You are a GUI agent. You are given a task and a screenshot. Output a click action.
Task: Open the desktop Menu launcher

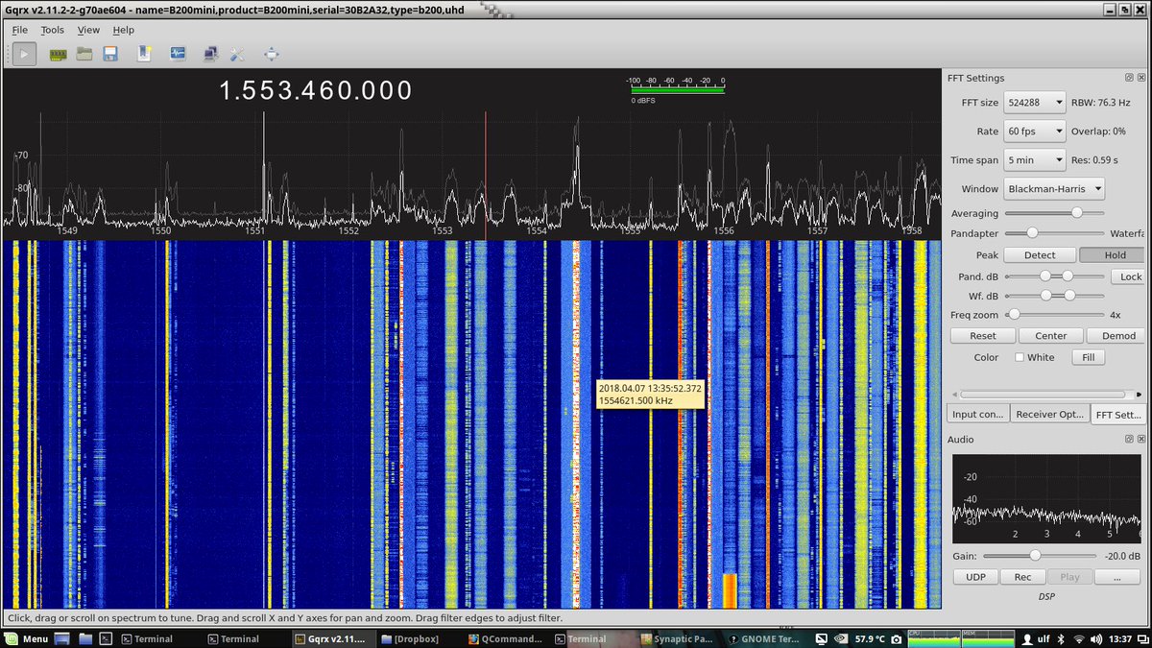27,638
